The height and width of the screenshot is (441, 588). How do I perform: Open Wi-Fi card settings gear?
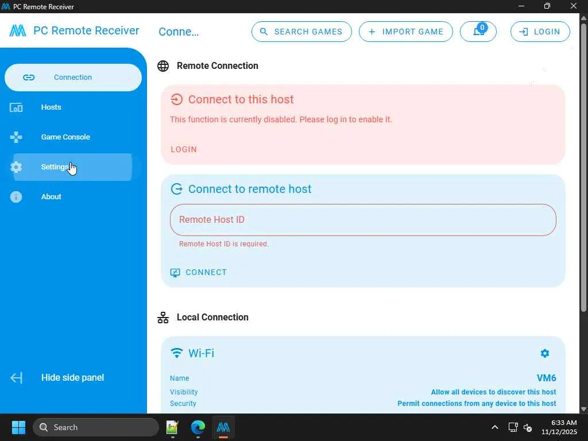point(545,353)
